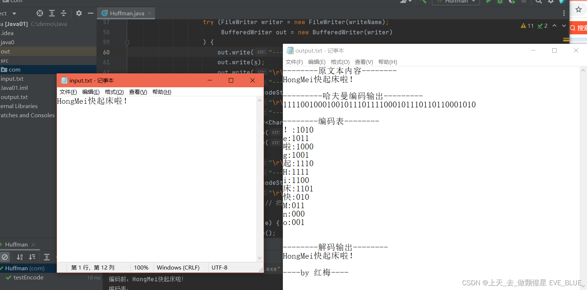Switch to the Huffman.java editor tab
Screen dimensions: 587x290
point(126,13)
